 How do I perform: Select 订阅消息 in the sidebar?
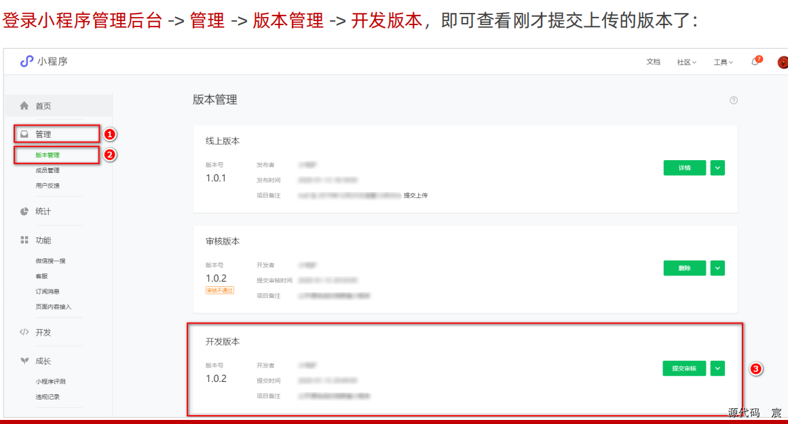pos(48,292)
